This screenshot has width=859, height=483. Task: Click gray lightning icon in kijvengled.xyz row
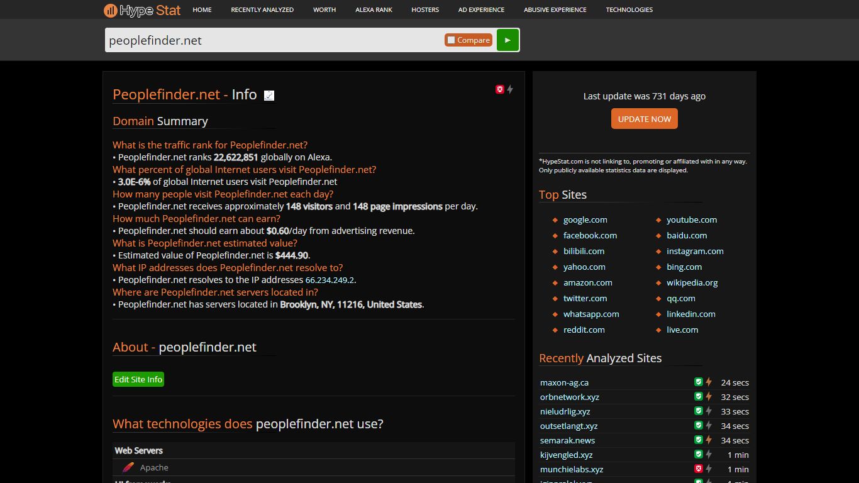point(709,454)
